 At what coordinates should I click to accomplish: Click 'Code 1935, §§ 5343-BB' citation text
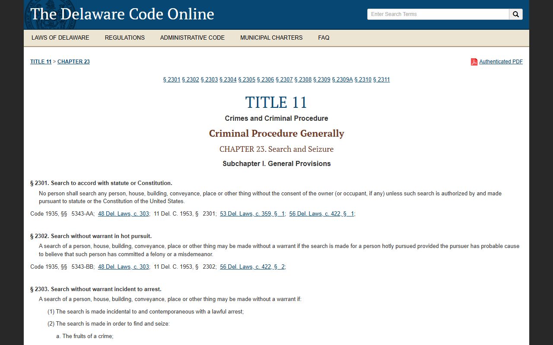point(62,267)
